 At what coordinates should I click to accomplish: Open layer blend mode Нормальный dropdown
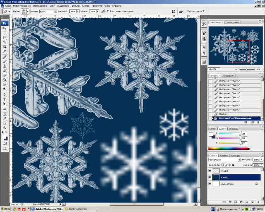pyautogui.click(x=239, y=160)
